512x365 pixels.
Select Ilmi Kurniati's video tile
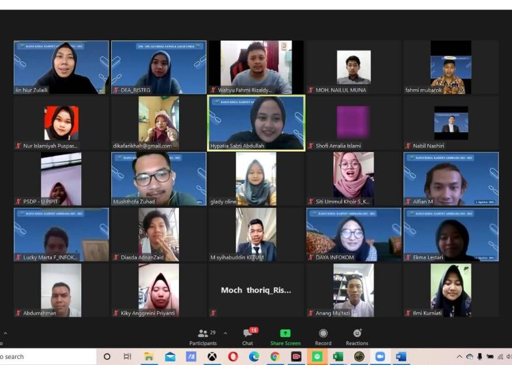451,291
